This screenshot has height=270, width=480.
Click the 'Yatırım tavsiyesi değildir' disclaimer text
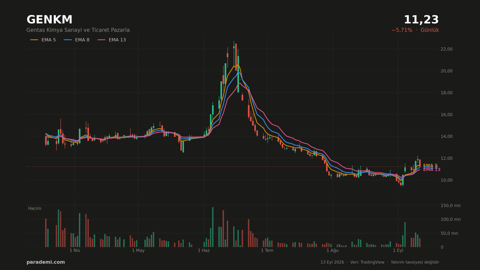point(415,262)
